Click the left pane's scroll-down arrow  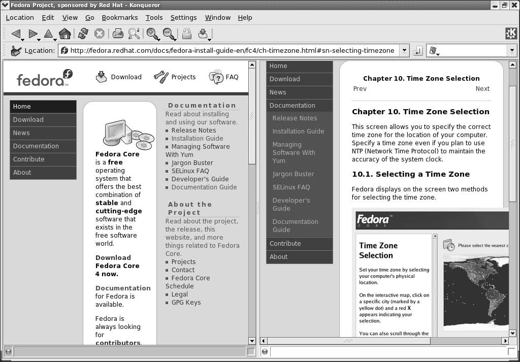click(x=252, y=341)
